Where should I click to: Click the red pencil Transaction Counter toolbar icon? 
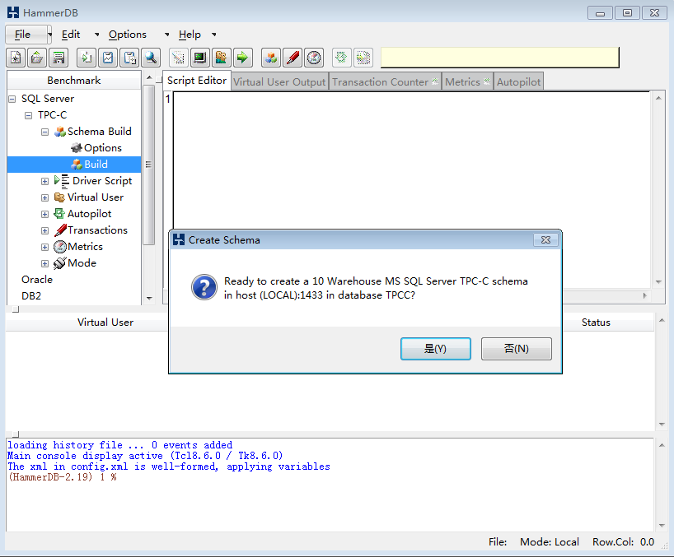[x=293, y=58]
